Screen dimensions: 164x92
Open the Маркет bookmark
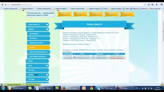[134, 8]
